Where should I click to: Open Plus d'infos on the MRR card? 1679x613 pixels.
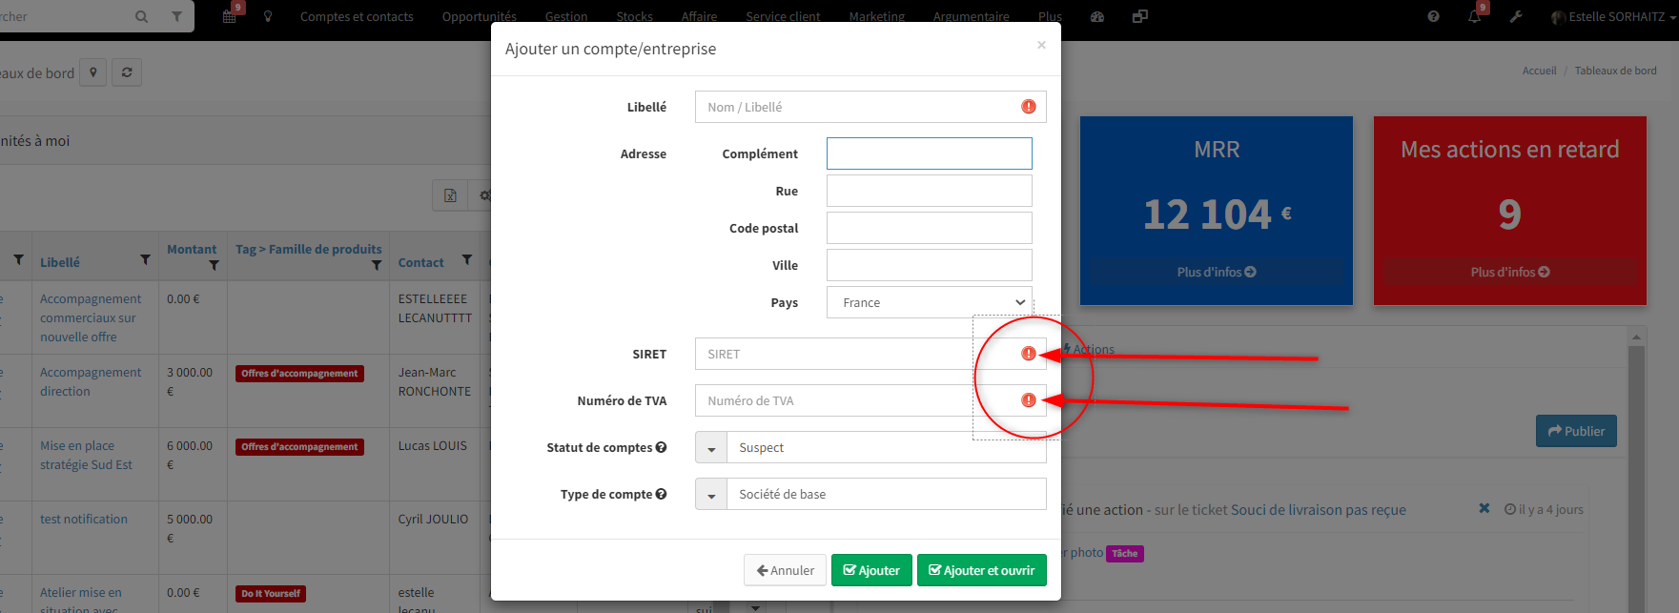(x=1217, y=272)
